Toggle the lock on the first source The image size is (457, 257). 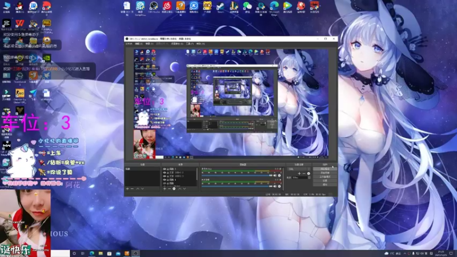tap(168, 168)
